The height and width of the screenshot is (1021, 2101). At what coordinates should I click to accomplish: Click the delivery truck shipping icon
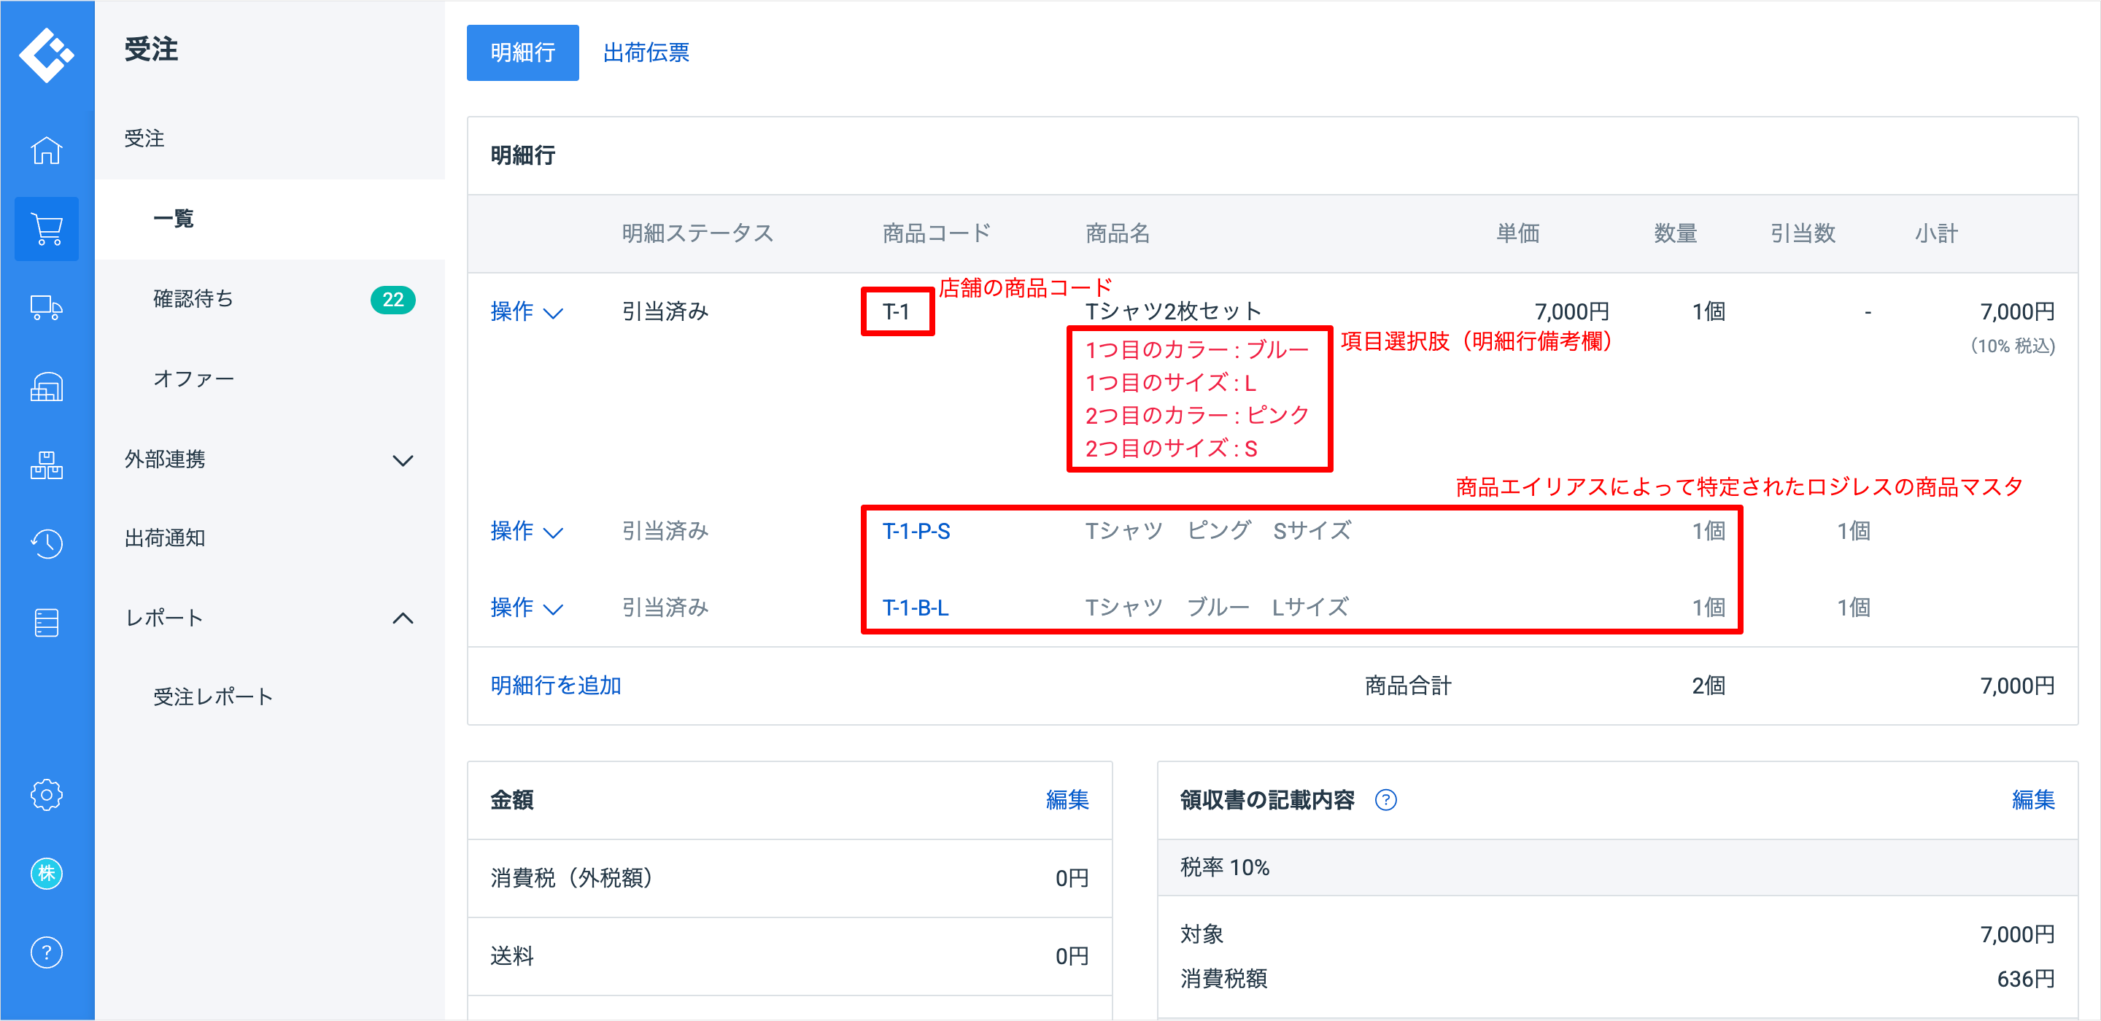click(x=47, y=308)
